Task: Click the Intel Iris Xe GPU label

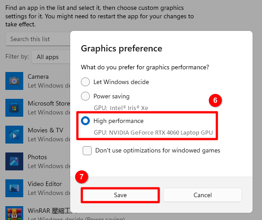Action: (x=121, y=108)
